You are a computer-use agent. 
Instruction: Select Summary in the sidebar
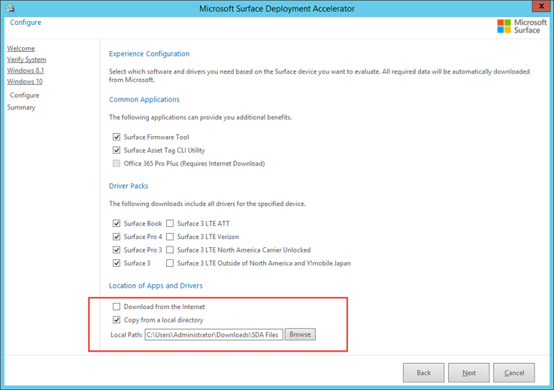click(x=21, y=107)
